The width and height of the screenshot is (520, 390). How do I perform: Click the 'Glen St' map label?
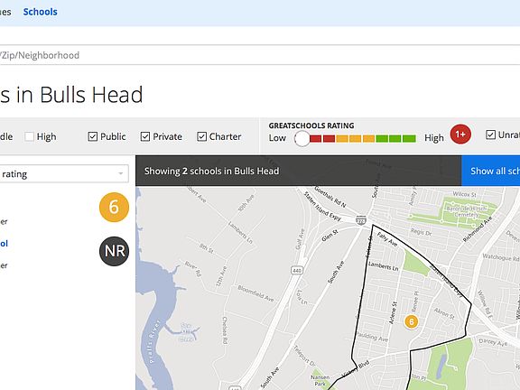point(330,235)
